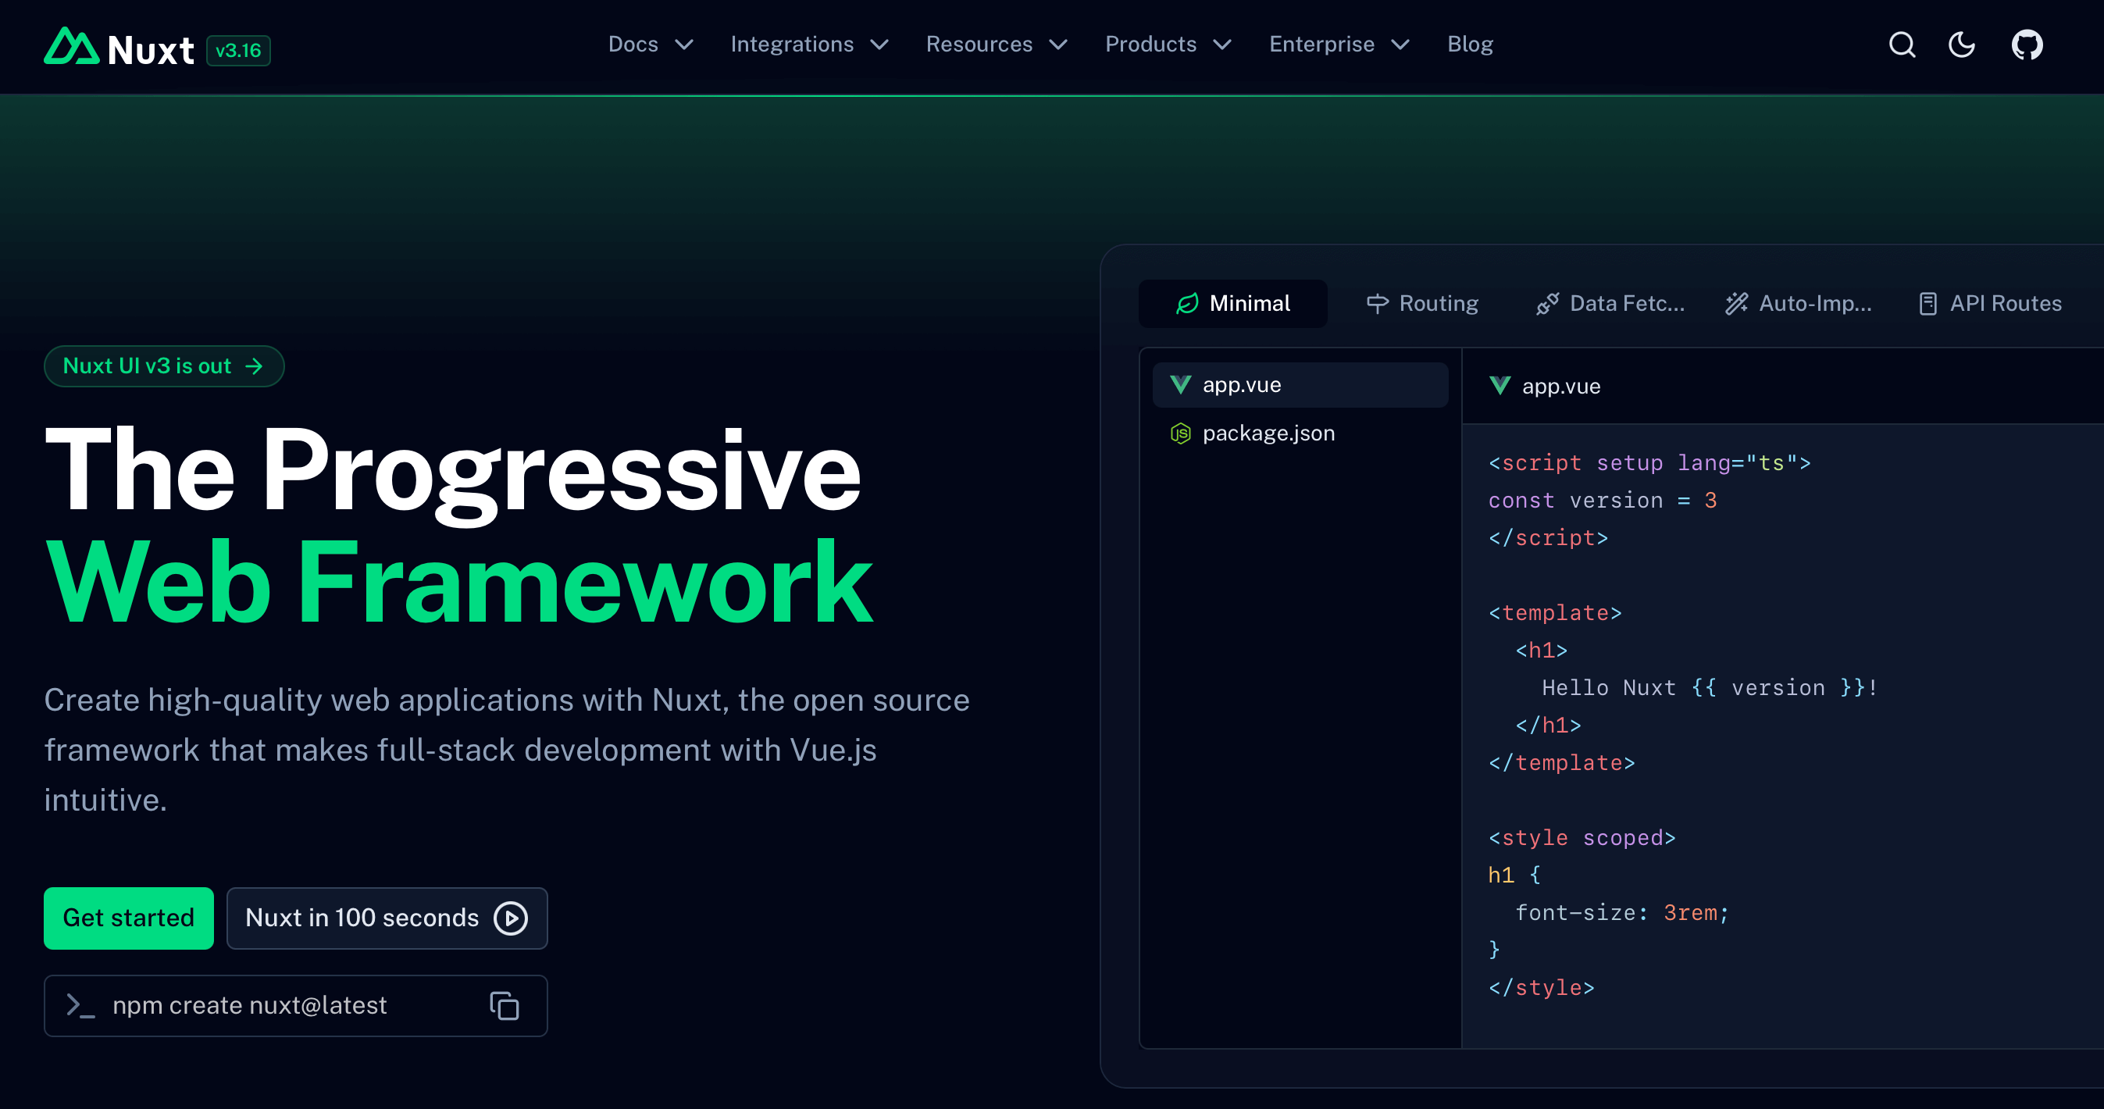
Task: Click the arrow in Nuxt UI v3 badge
Action: [254, 366]
